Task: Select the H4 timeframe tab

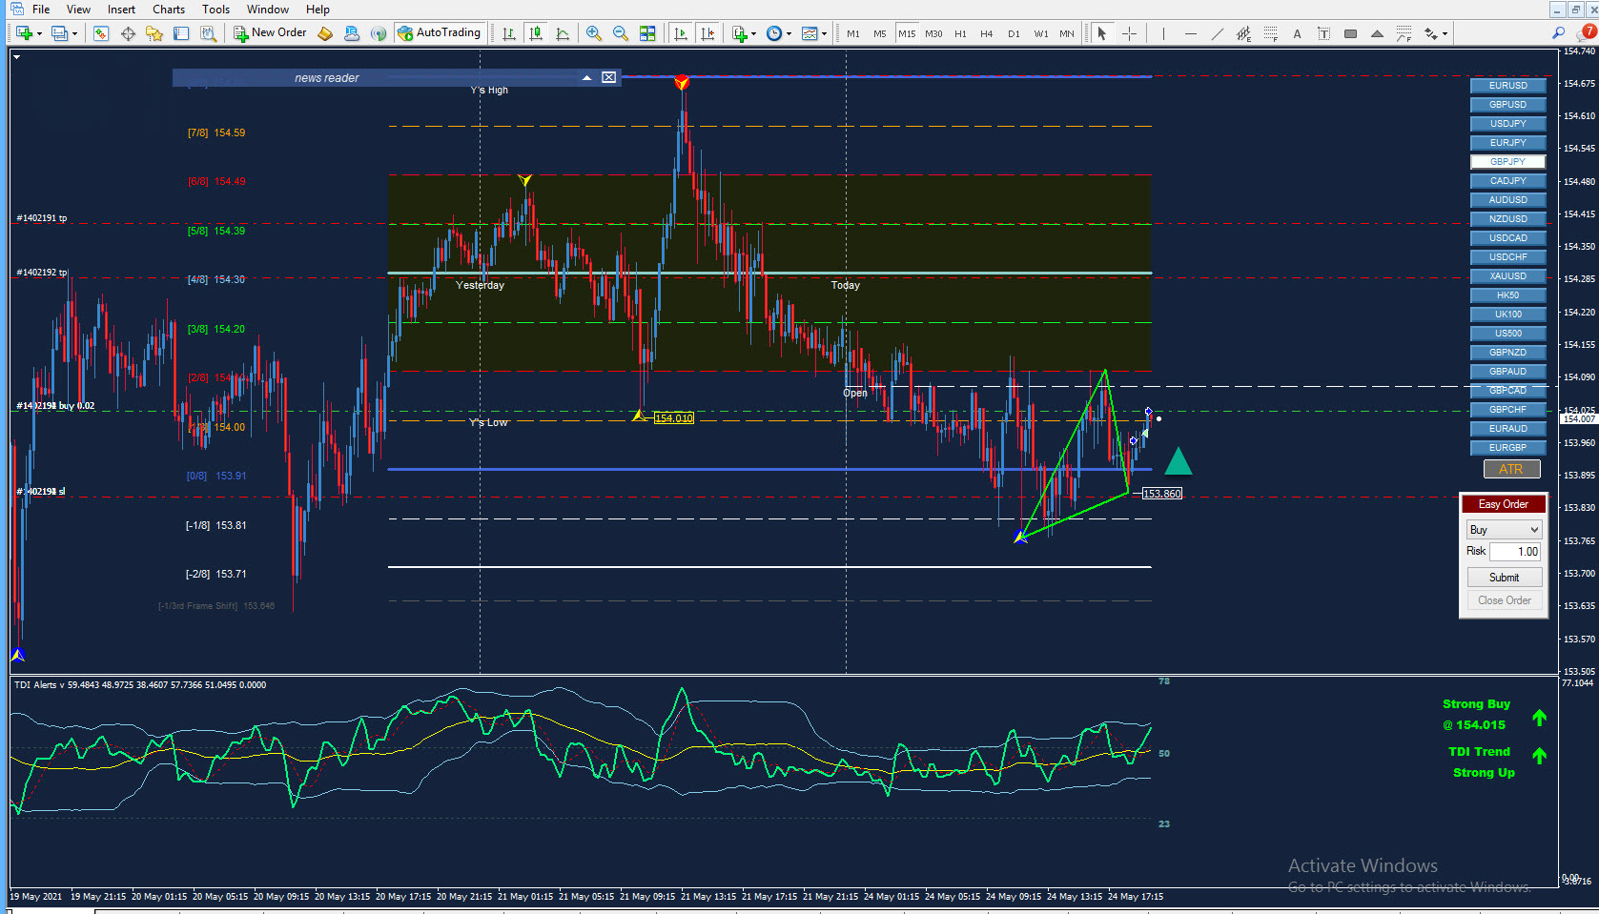Action: pos(987,33)
